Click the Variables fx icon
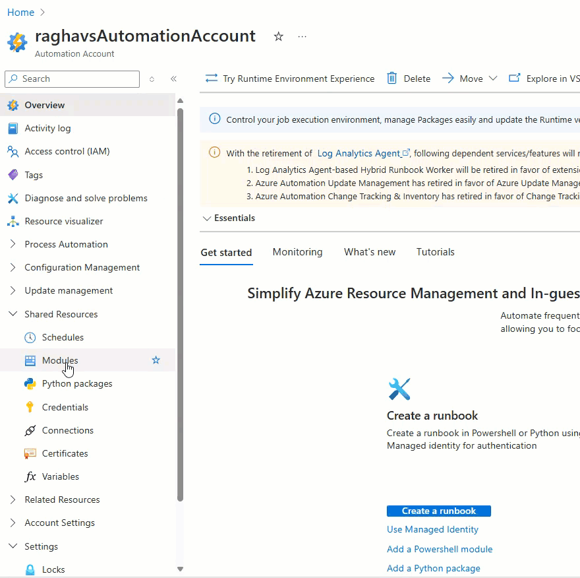Image resolution: width=580 pixels, height=578 pixels. click(30, 476)
